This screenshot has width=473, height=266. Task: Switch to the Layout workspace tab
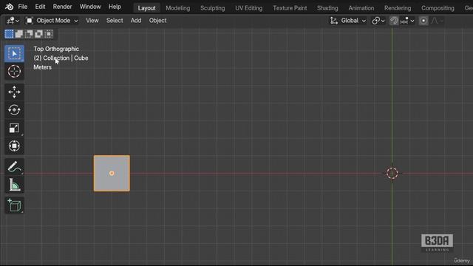pyautogui.click(x=146, y=8)
